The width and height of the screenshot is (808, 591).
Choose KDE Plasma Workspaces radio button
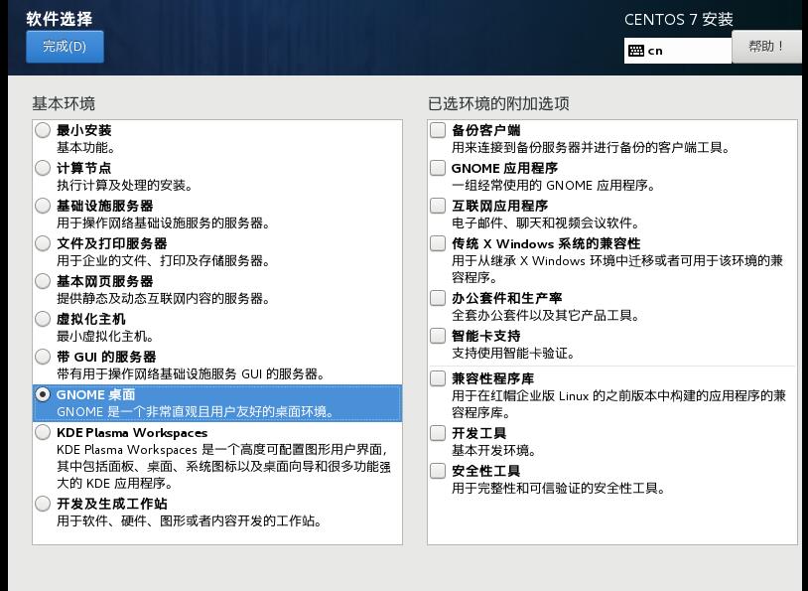coord(43,432)
